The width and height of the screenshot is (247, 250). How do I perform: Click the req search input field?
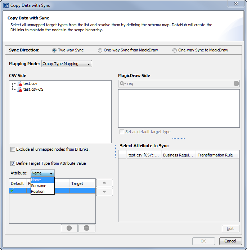(x=180, y=83)
